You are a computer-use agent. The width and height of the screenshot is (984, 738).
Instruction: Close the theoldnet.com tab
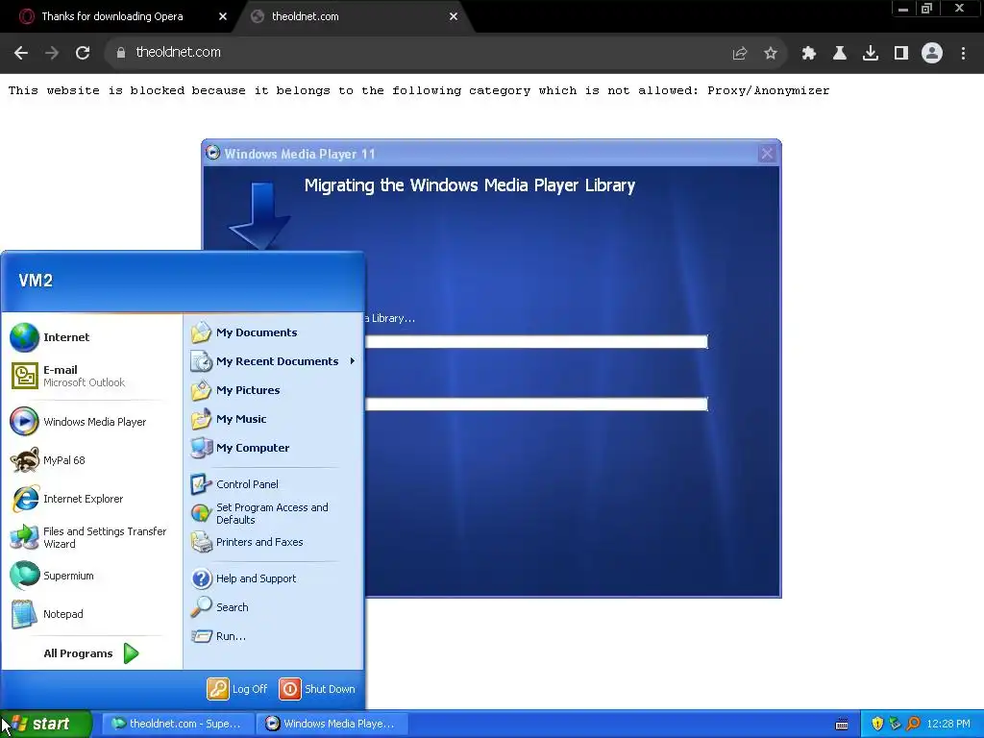(454, 16)
